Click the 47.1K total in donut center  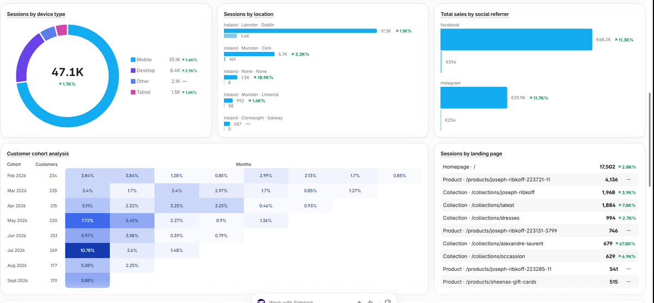point(68,72)
